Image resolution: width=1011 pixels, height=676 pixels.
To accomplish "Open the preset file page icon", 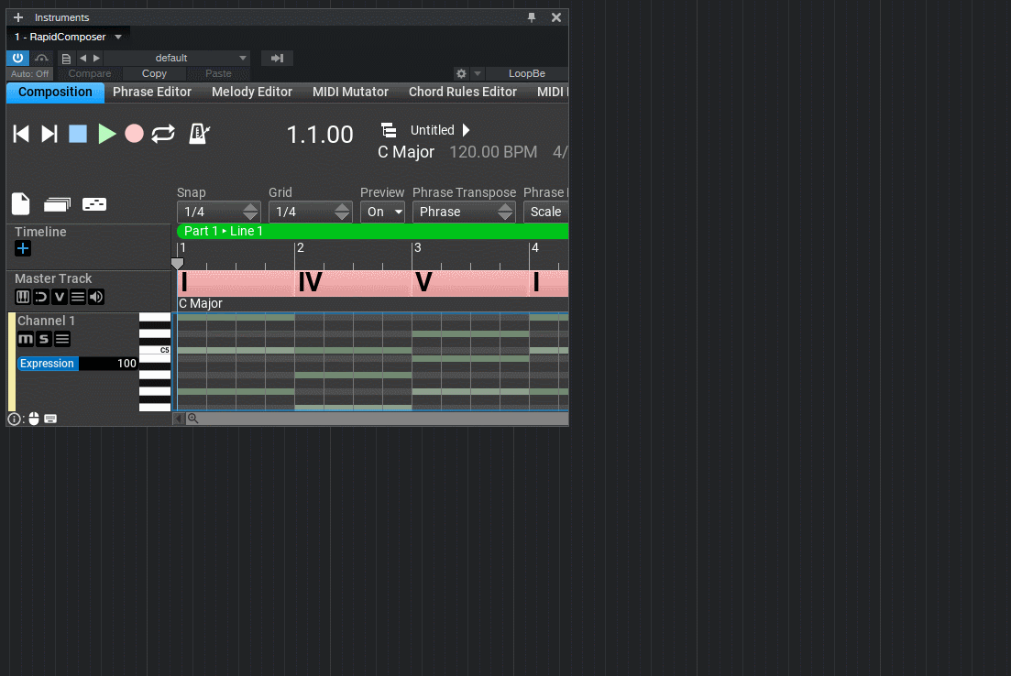I will [66, 59].
